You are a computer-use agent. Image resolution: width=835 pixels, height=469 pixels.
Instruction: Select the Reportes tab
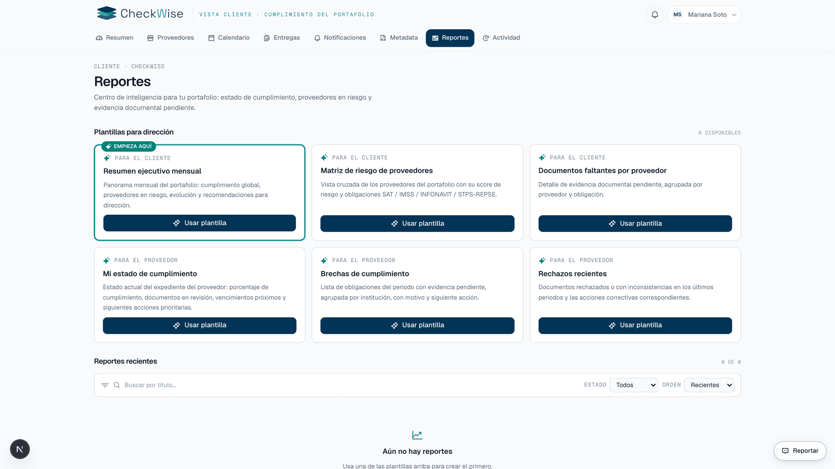[450, 38]
